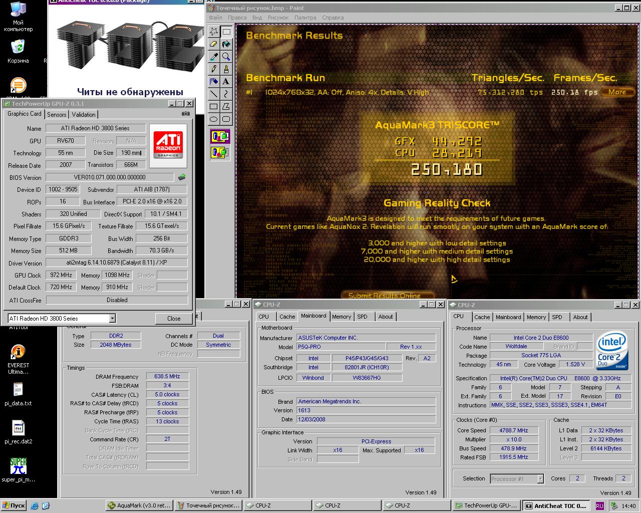Choose the Fill With Color bucket tool
The image size is (641, 513).
[x=226, y=44]
